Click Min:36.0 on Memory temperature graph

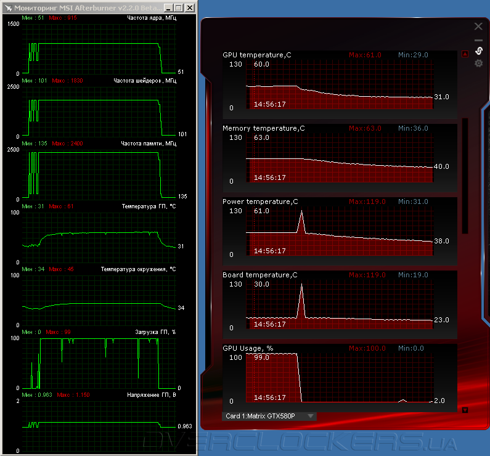[413, 128]
